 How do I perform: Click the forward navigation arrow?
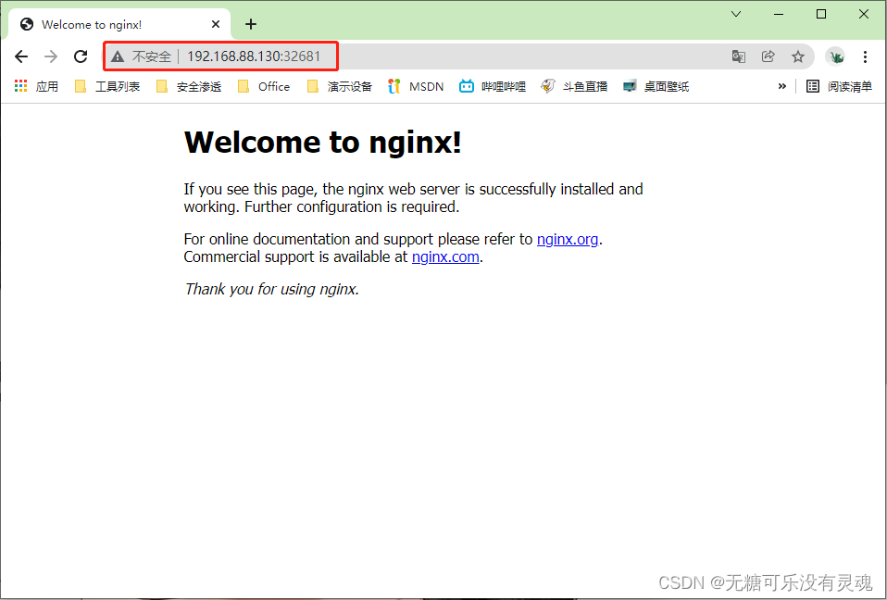point(51,56)
